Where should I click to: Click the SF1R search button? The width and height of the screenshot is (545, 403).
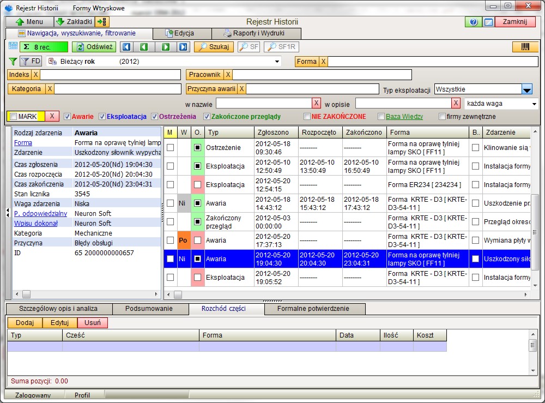[x=282, y=47]
